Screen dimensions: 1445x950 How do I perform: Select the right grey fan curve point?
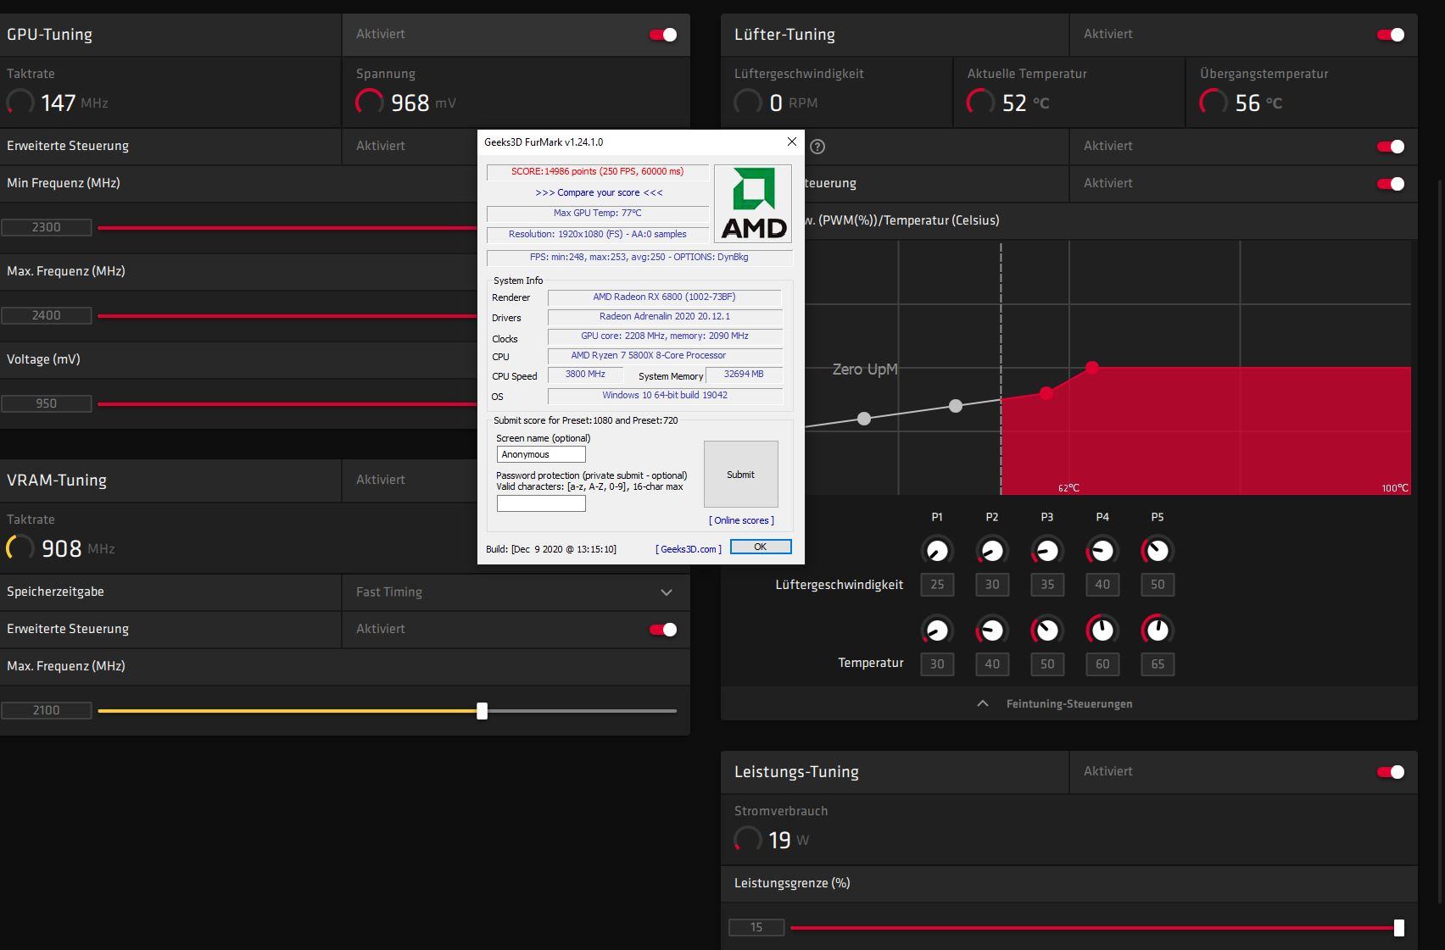(x=956, y=406)
